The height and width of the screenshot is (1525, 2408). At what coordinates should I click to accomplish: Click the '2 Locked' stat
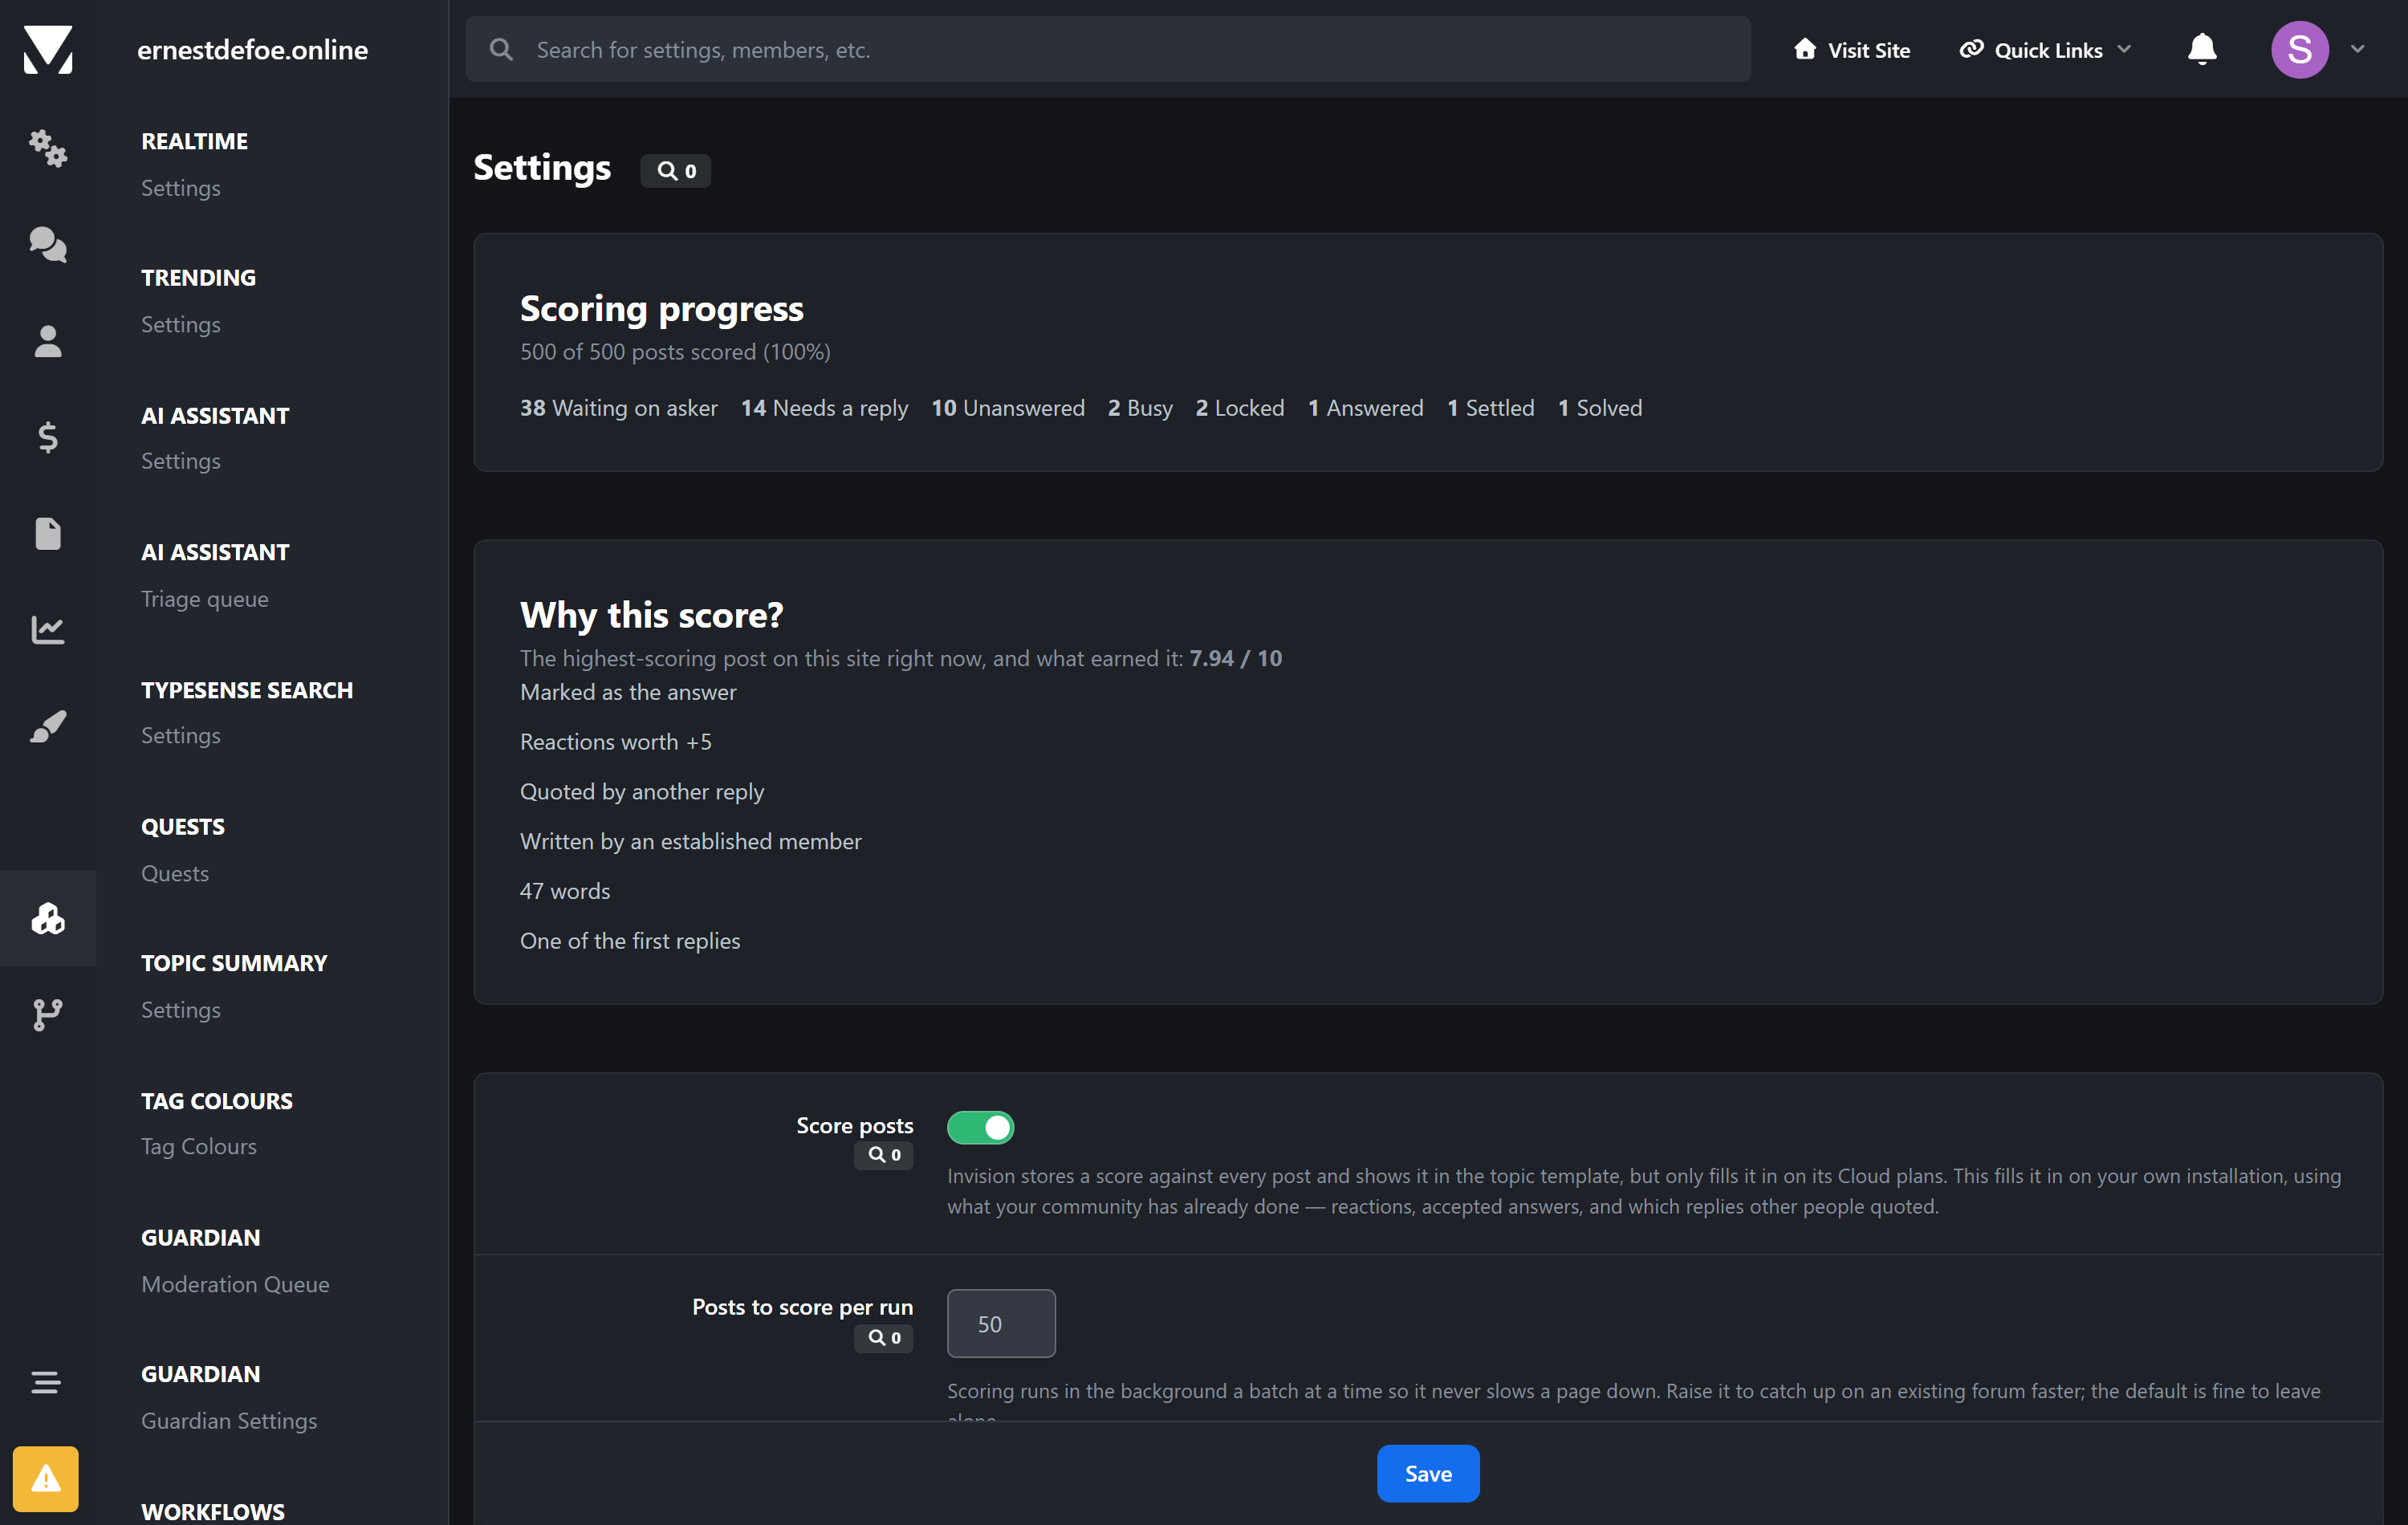pyautogui.click(x=1240, y=408)
